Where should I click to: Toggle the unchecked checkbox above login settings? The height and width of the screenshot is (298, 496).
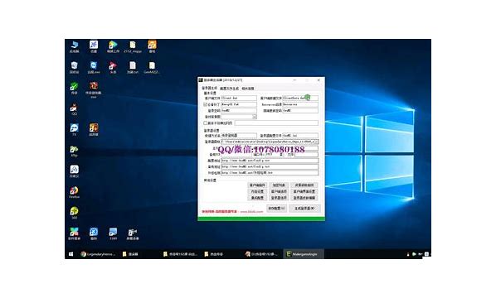(x=206, y=123)
